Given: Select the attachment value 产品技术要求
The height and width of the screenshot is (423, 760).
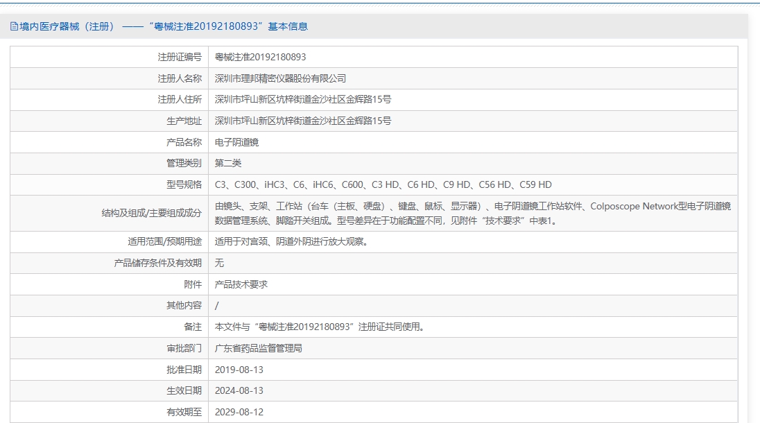Looking at the screenshot, I should click(241, 284).
